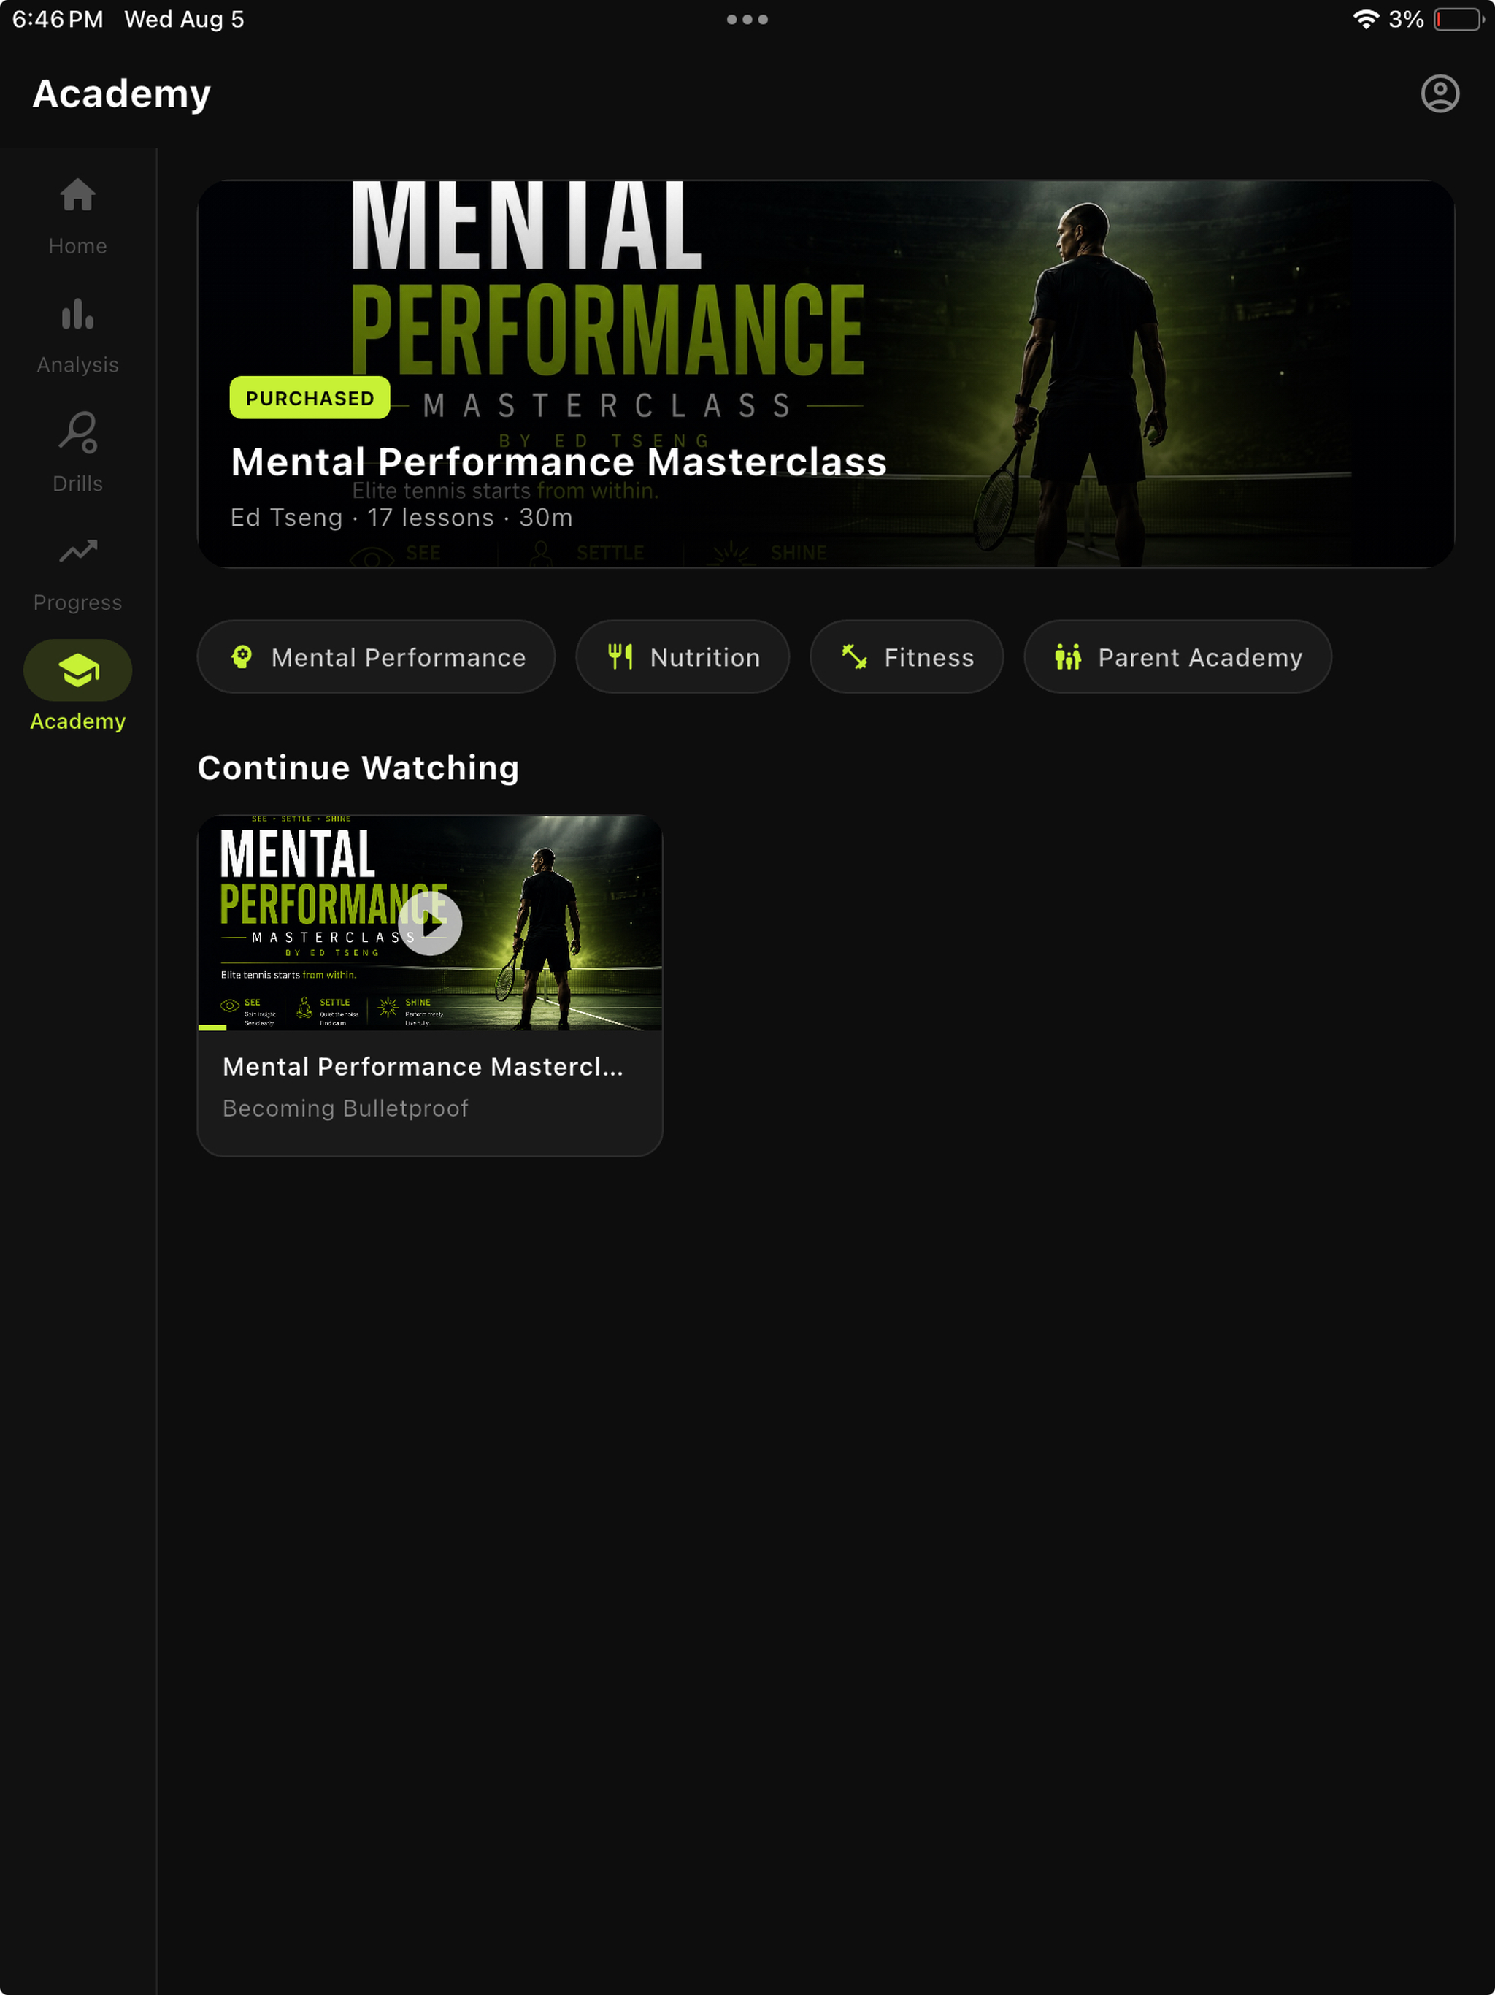The height and width of the screenshot is (1995, 1495).
Task: Click the Ed Tseng 17 lessons 30m text
Action: pos(401,518)
